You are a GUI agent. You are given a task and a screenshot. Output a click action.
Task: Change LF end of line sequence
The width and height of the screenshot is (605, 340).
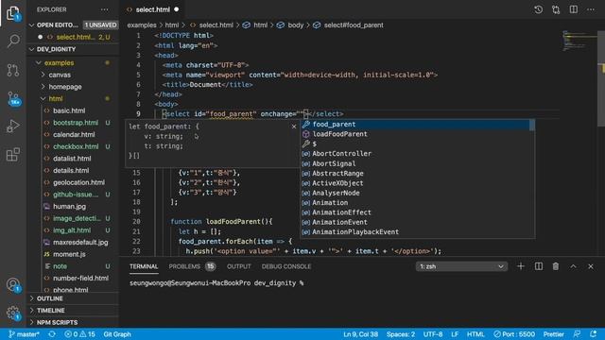pyautogui.click(x=455, y=334)
